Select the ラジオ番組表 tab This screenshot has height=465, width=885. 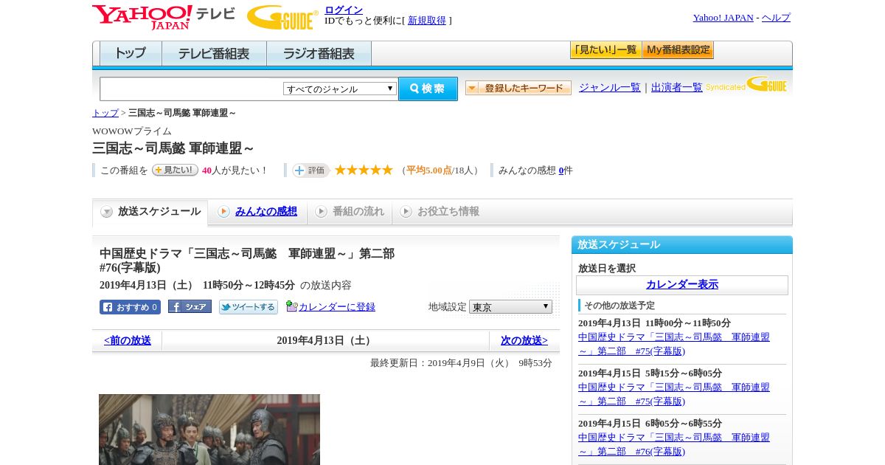pyautogui.click(x=319, y=54)
